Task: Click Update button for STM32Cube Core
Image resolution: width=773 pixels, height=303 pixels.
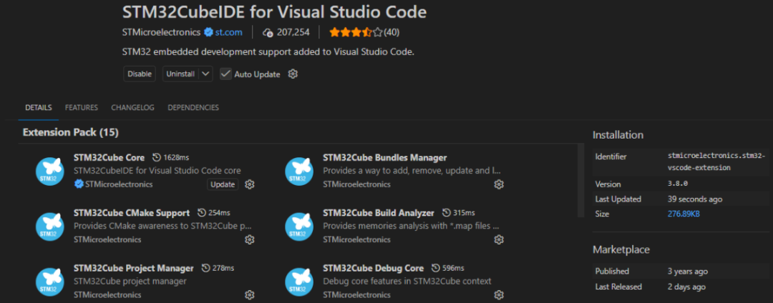Action: coord(223,184)
